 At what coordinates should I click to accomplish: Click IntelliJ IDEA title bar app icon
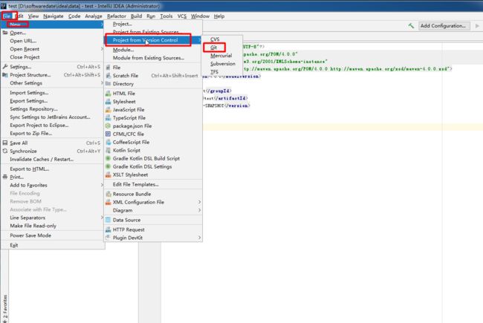[4, 6]
